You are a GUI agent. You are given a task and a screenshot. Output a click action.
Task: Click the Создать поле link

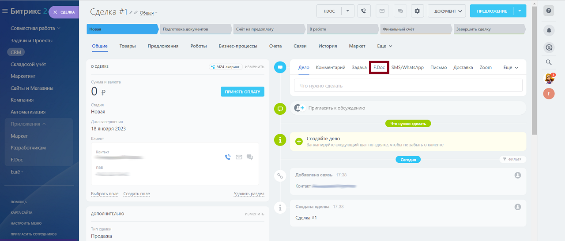coord(136,194)
